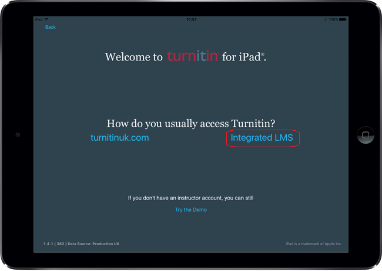Open Try the Demo link

(x=191, y=209)
